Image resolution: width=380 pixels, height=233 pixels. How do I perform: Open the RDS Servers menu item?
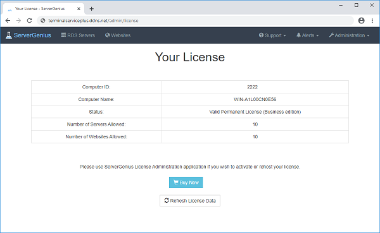[x=78, y=35]
